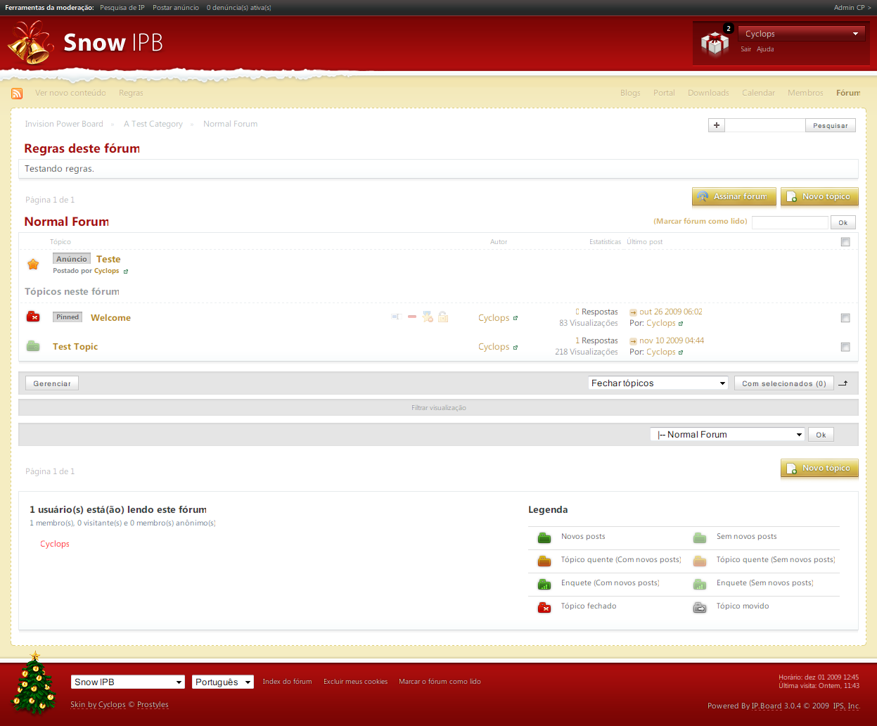The width and height of the screenshot is (877, 726).
Task: Click the red minus icon in Welcome row
Action: [x=412, y=317]
